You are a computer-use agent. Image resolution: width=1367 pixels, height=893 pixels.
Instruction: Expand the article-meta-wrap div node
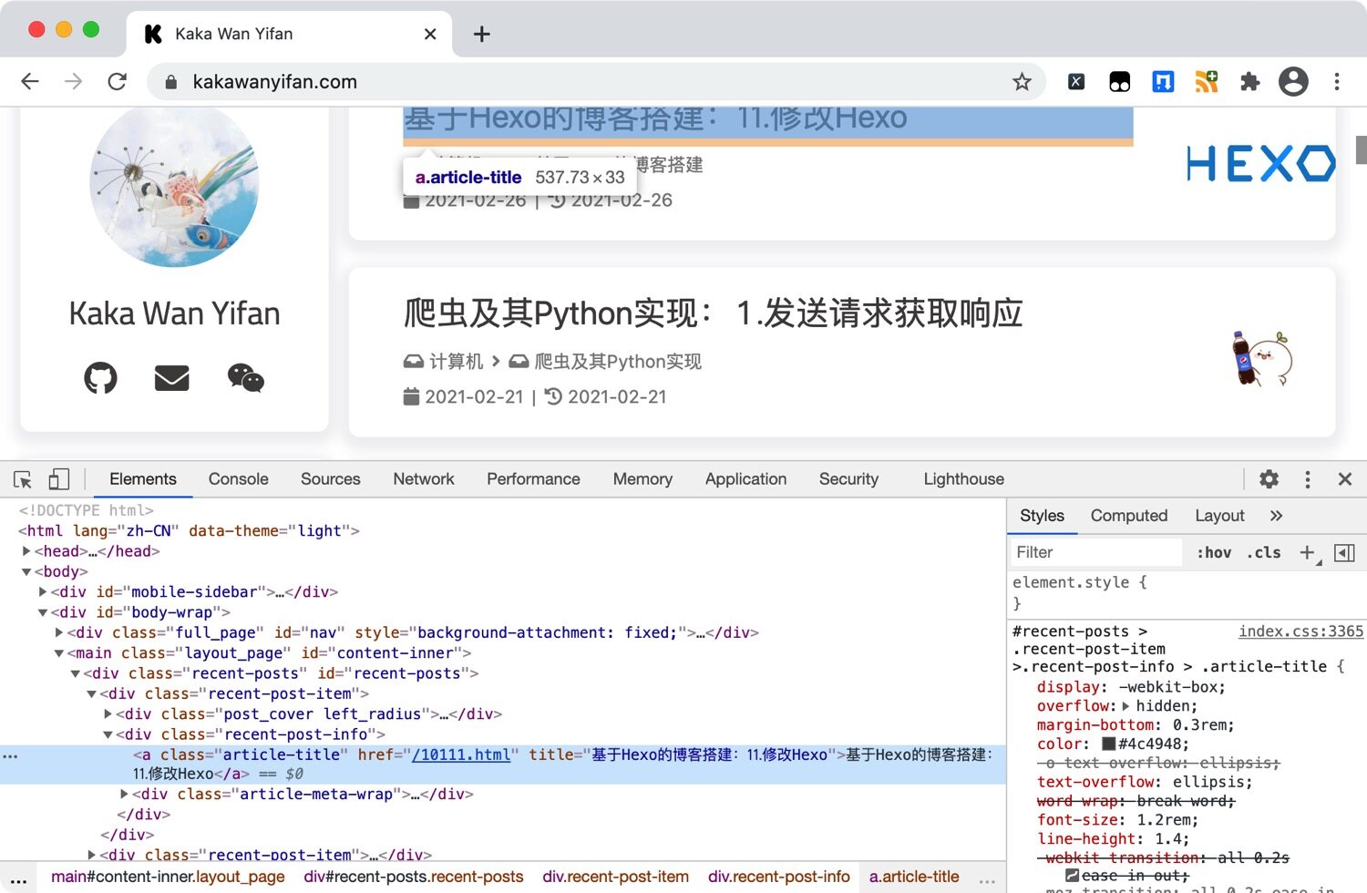(x=125, y=795)
